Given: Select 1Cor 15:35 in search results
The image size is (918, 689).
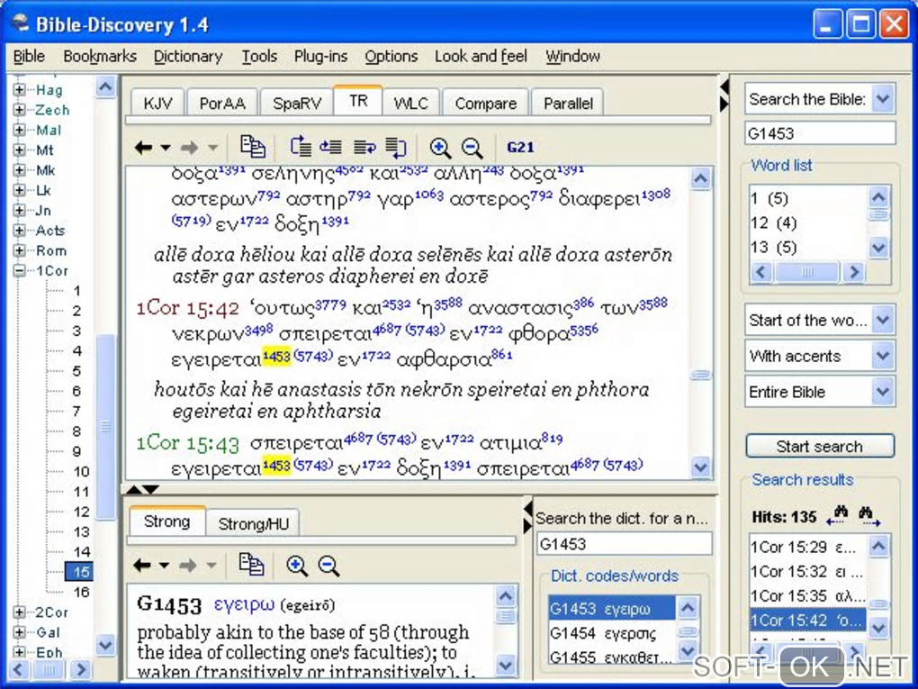Looking at the screenshot, I should (807, 596).
